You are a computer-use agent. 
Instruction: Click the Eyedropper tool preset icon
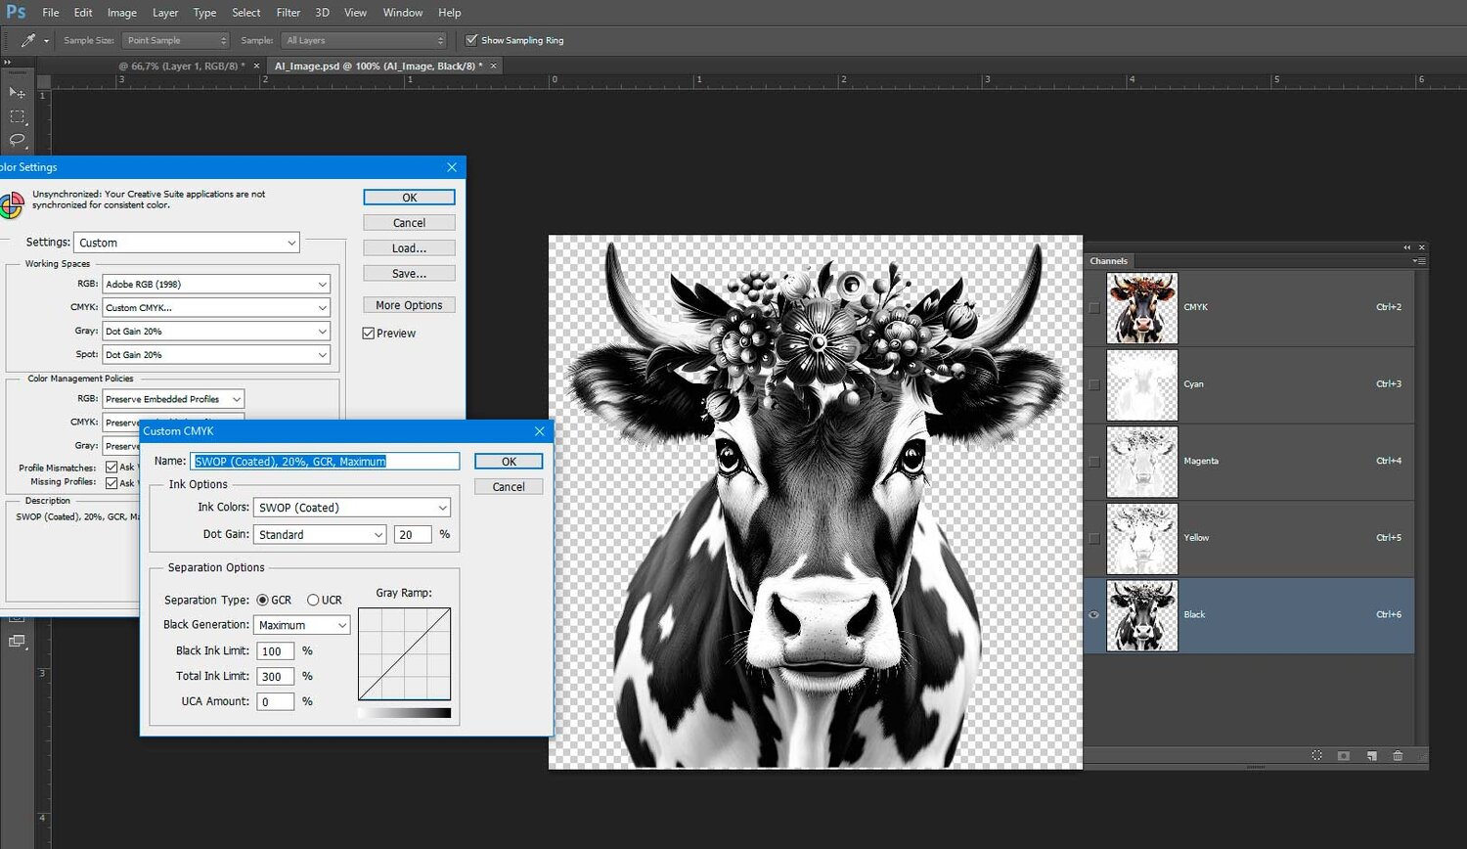tap(28, 40)
